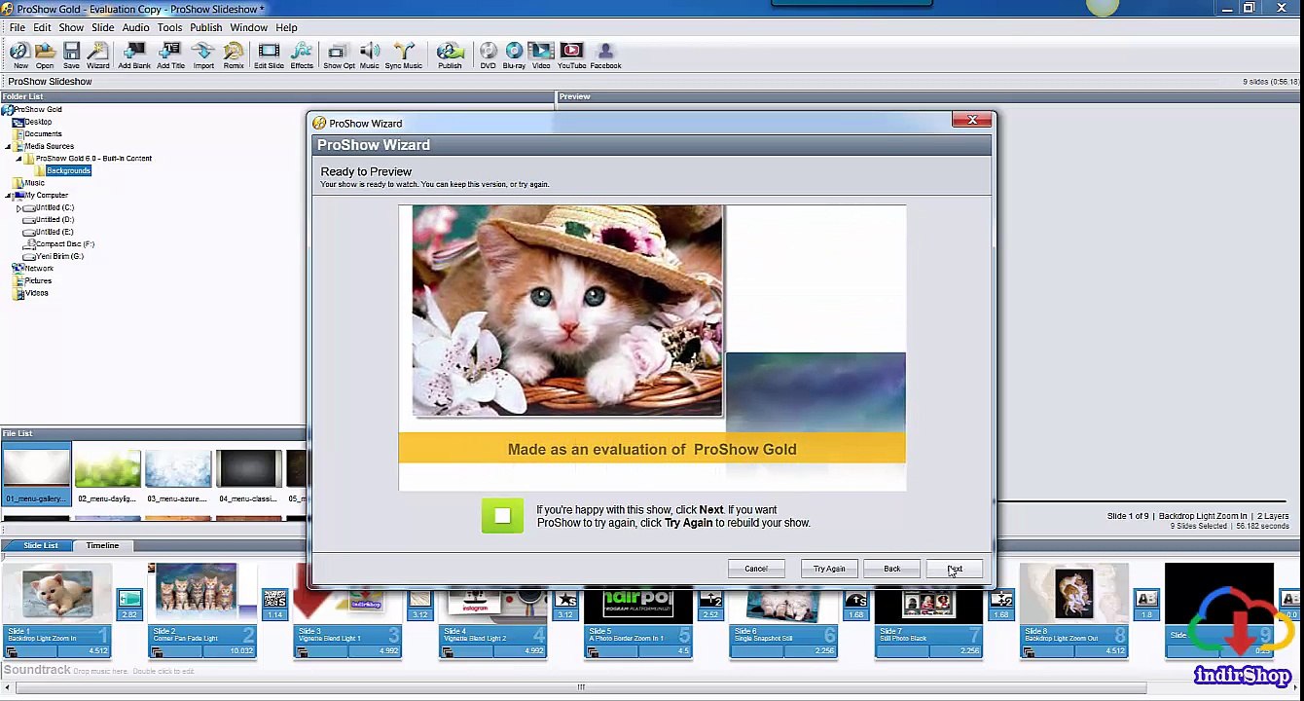This screenshot has width=1304, height=701.
Task: Switch to the Timeline tab
Action: (102, 545)
